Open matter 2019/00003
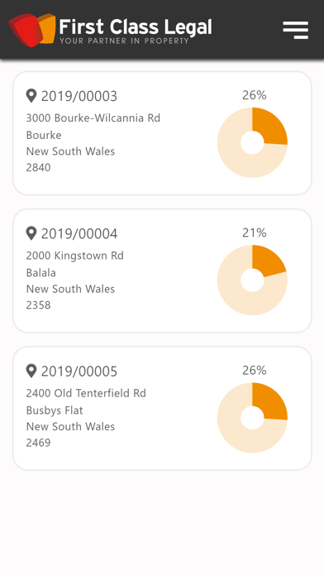 pyautogui.click(x=162, y=133)
